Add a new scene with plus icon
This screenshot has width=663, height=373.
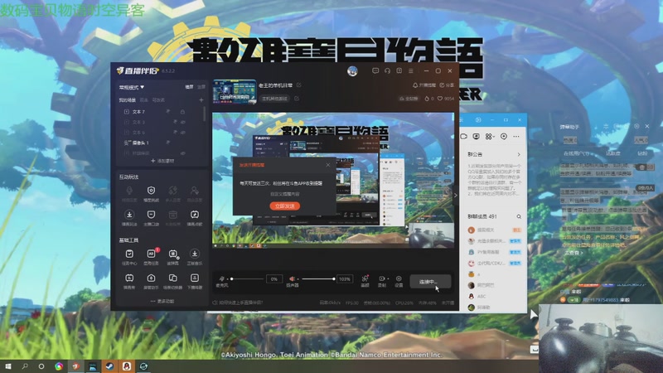pos(201,100)
